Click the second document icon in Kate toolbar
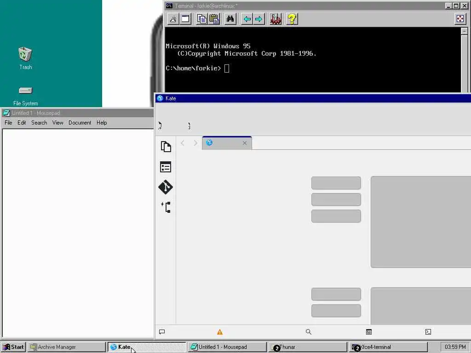Viewport: 471px width, 353px height. pos(189,126)
